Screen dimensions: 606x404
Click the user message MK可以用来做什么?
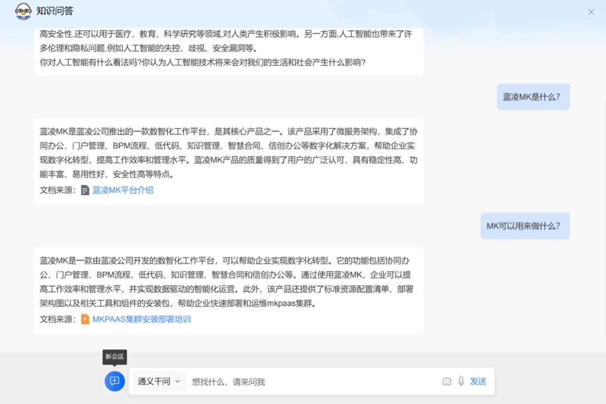coord(525,226)
